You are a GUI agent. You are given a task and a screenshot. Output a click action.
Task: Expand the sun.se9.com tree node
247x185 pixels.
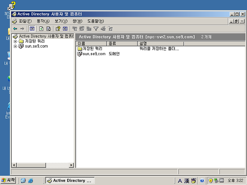[x=15, y=46]
